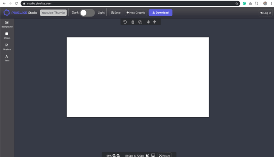Viewport: 274px width, 157px height.
Task: Toggle the Dark/Light theme switch
Action: [87, 13]
